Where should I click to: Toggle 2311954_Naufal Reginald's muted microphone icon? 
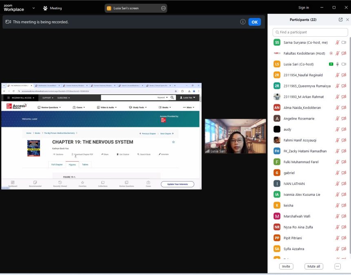click(338, 75)
